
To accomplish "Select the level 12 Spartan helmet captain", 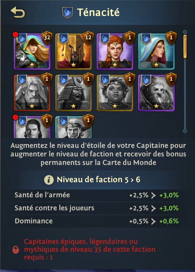I will click(x=74, y=52).
